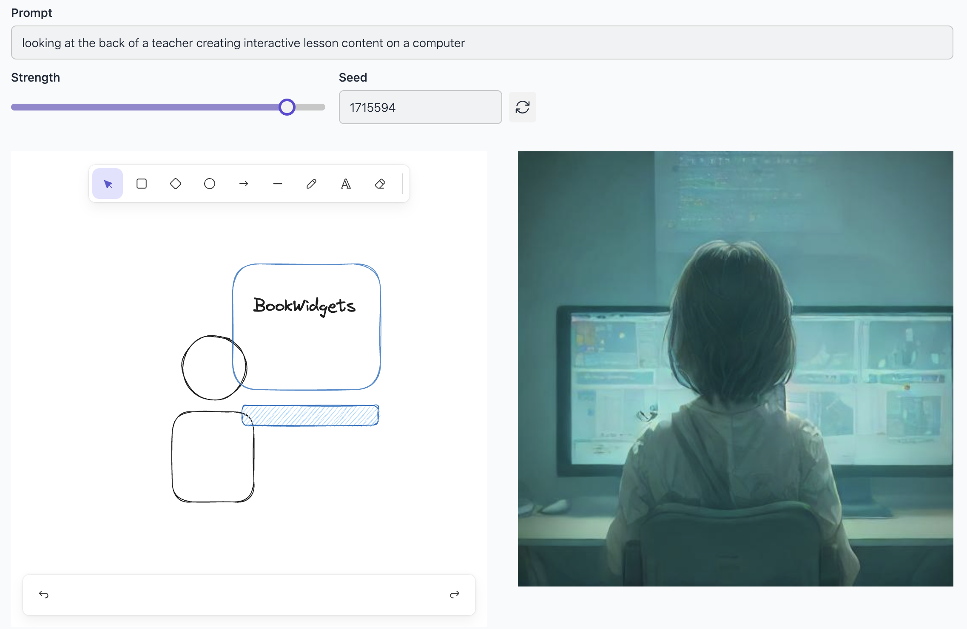Image resolution: width=967 pixels, height=629 pixels.
Task: Select the Rectangle tool
Action: pos(142,184)
